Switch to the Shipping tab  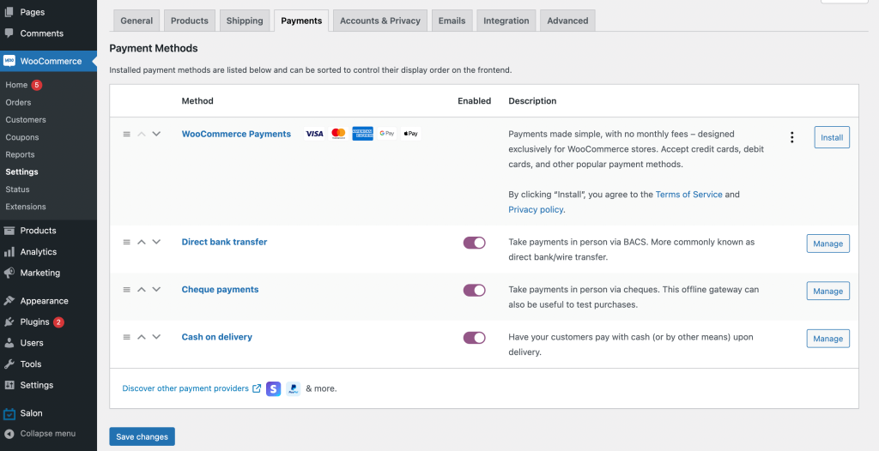245,21
